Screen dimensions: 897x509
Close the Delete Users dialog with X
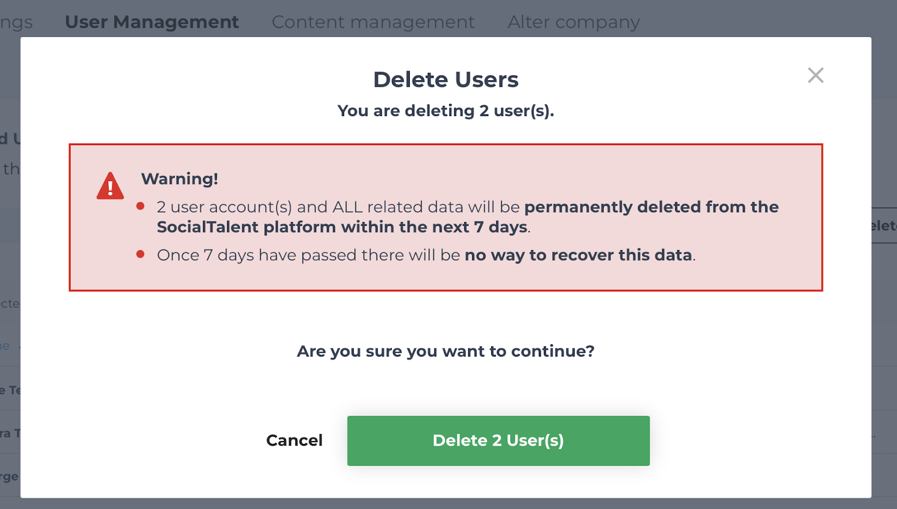tap(816, 75)
